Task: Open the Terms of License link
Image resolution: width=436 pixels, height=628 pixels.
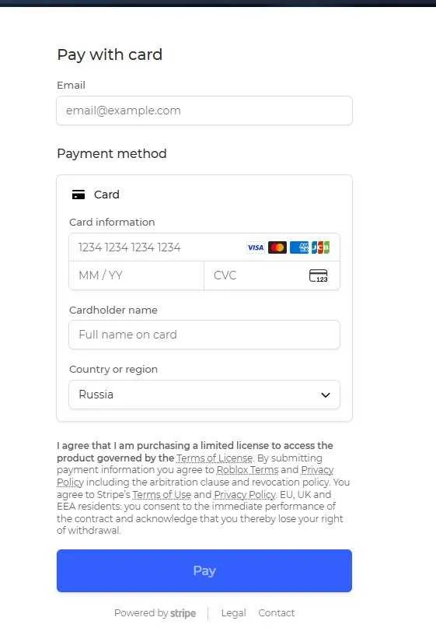Action: click(215, 458)
